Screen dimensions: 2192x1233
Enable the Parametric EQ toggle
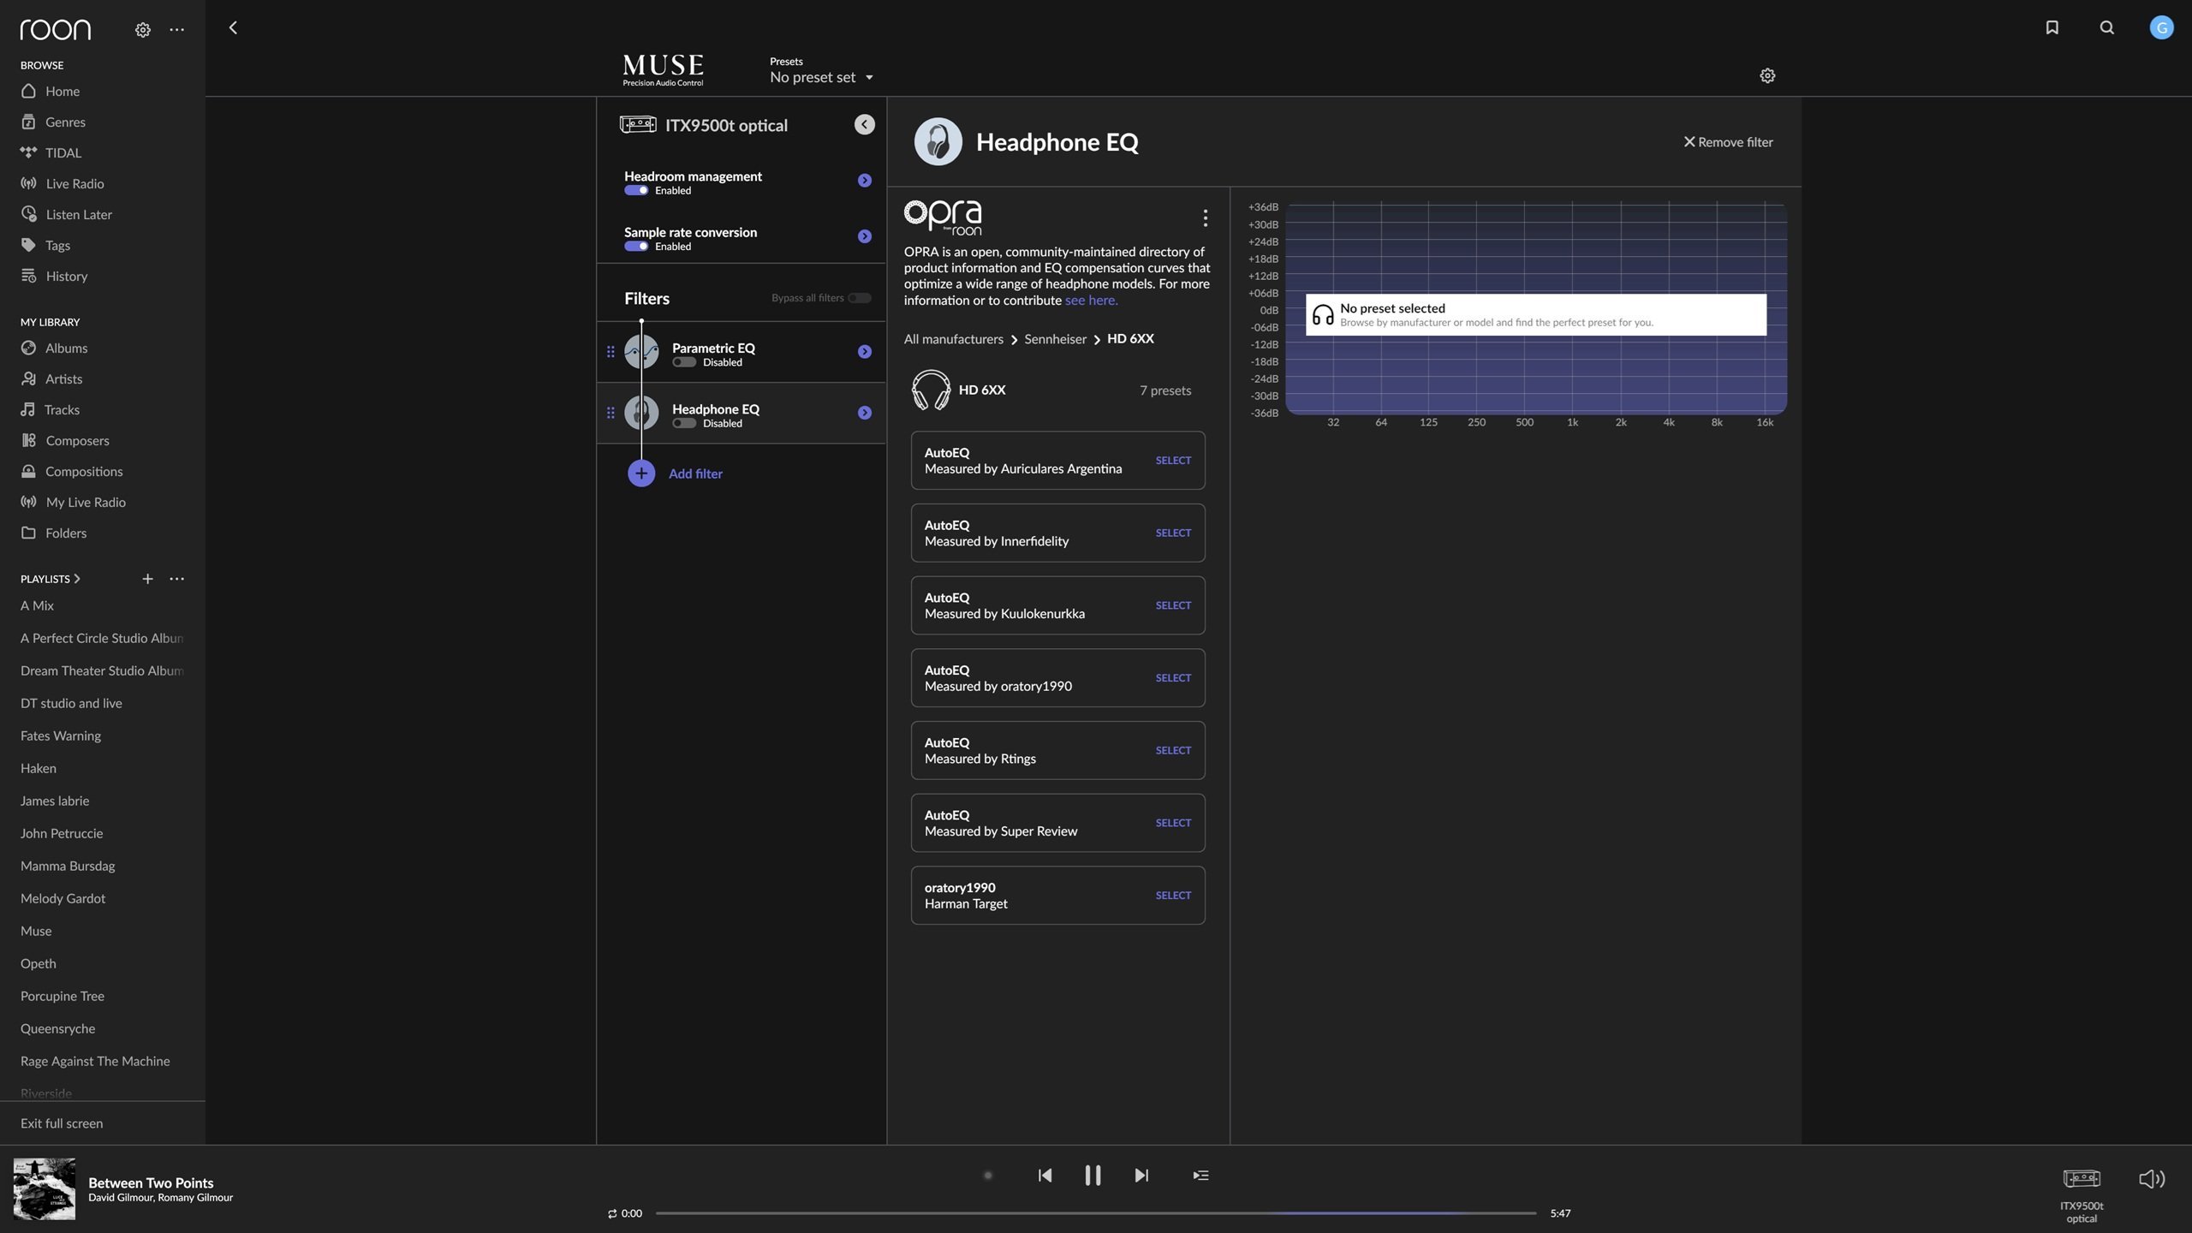[x=684, y=362]
